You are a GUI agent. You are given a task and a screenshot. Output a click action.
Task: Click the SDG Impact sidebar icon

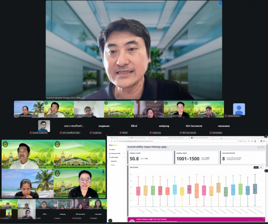point(110,157)
